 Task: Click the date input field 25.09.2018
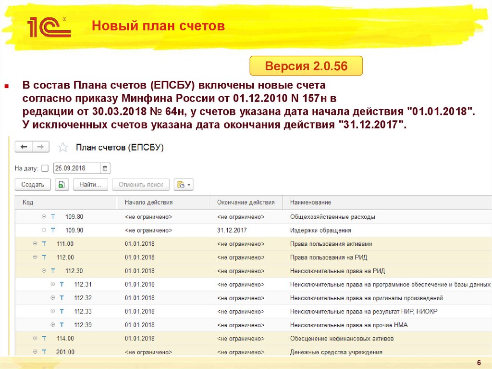click(77, 168)
